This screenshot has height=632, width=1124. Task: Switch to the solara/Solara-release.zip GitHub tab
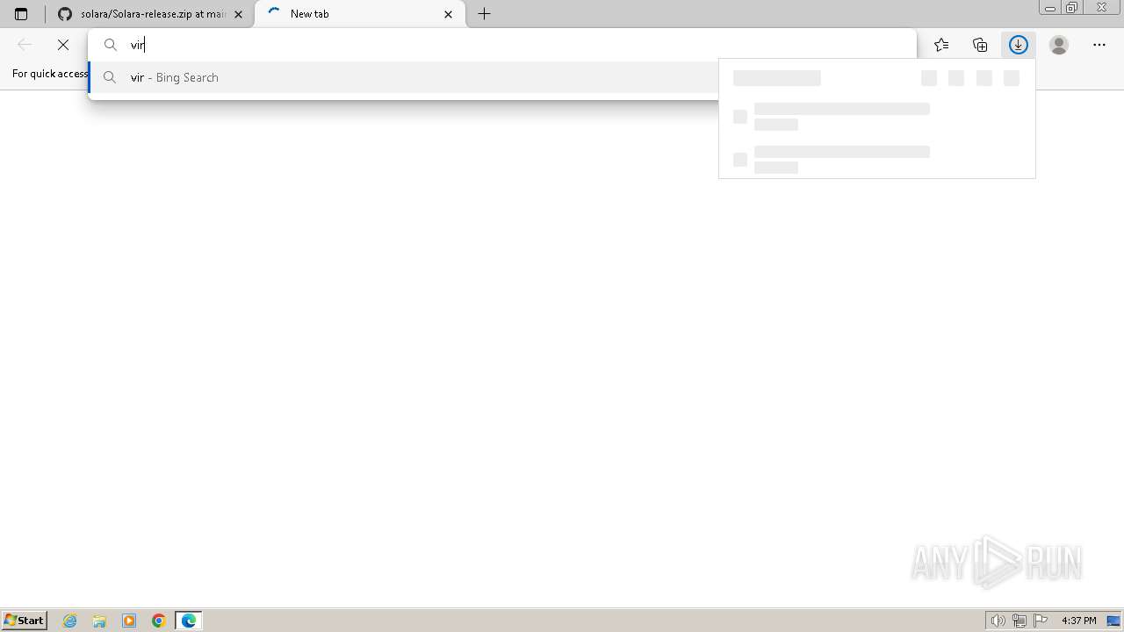(x=151, y=14)
